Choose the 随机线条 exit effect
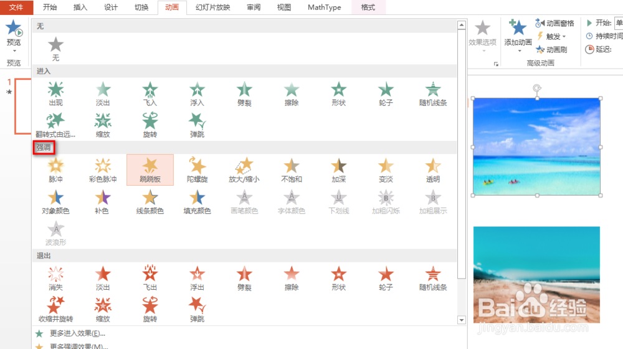623x349 pixels. pyautogui.click(x=433, y=278)
